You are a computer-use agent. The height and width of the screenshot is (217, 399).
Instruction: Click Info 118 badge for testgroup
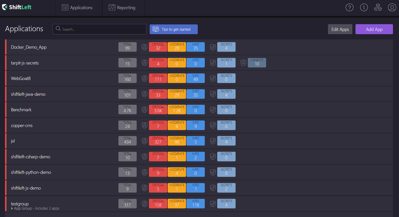(196, 203)
